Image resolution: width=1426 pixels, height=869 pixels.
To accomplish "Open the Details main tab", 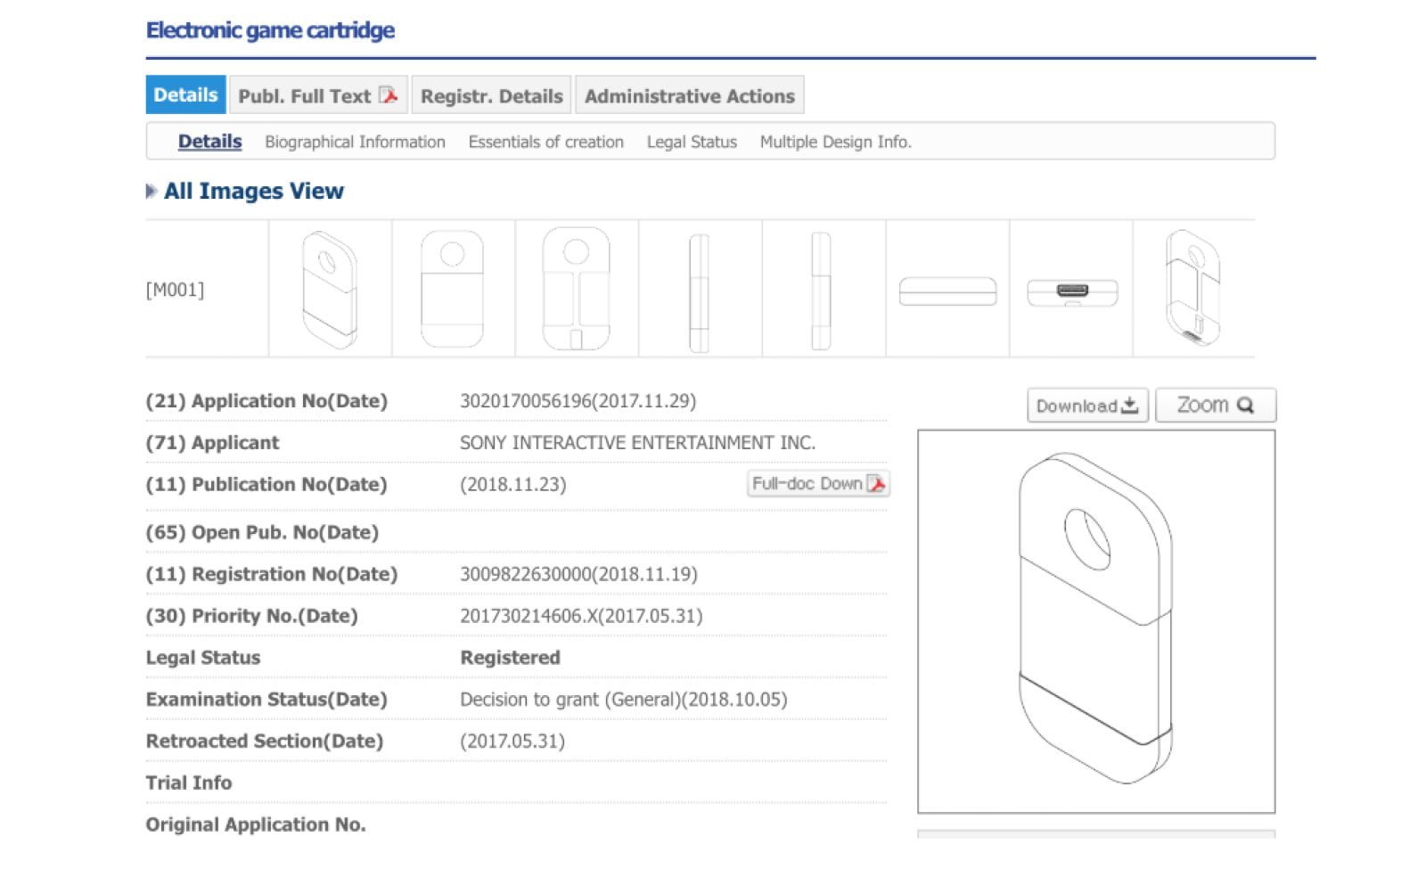I will (185, 95).
